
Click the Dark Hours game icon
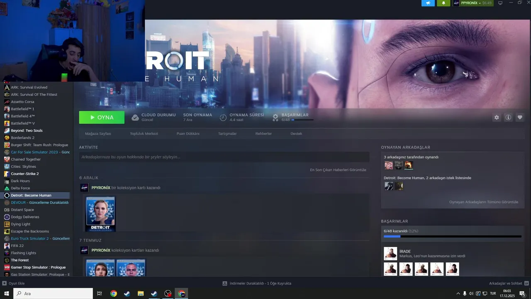[7, 181]
